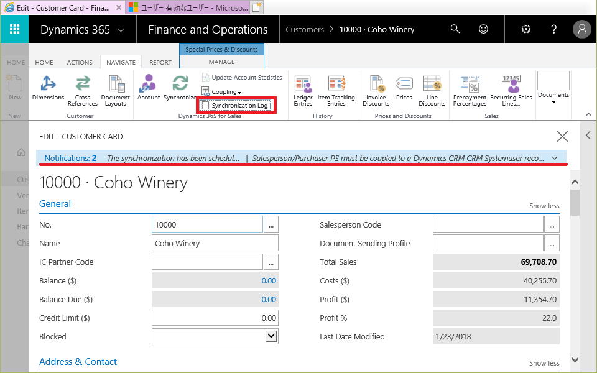Collapse the right side pane chevron
Image resolution: width=597 pixels, height=373 pixels.
pos(588,135)
